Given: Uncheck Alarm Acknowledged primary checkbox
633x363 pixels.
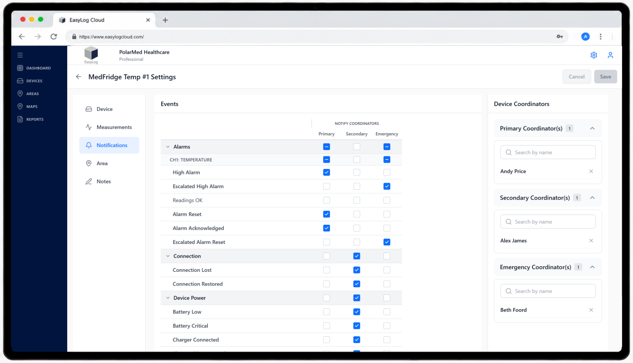Looking at the screenshot, I should [x=327, y=228].
